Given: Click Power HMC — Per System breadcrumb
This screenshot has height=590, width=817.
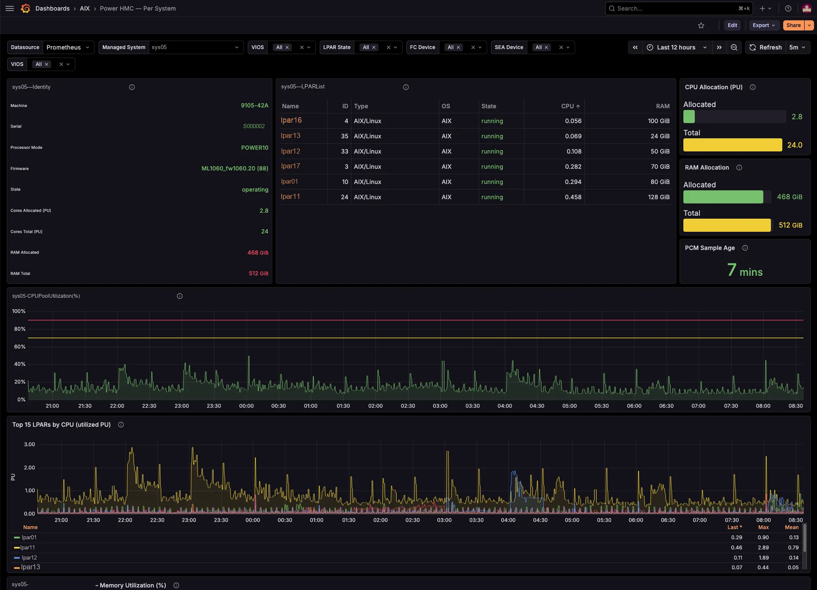Looking at the screenshot, I should pos(138,8).
